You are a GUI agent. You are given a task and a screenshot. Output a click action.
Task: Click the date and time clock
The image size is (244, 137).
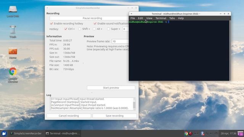pos(228,134)
